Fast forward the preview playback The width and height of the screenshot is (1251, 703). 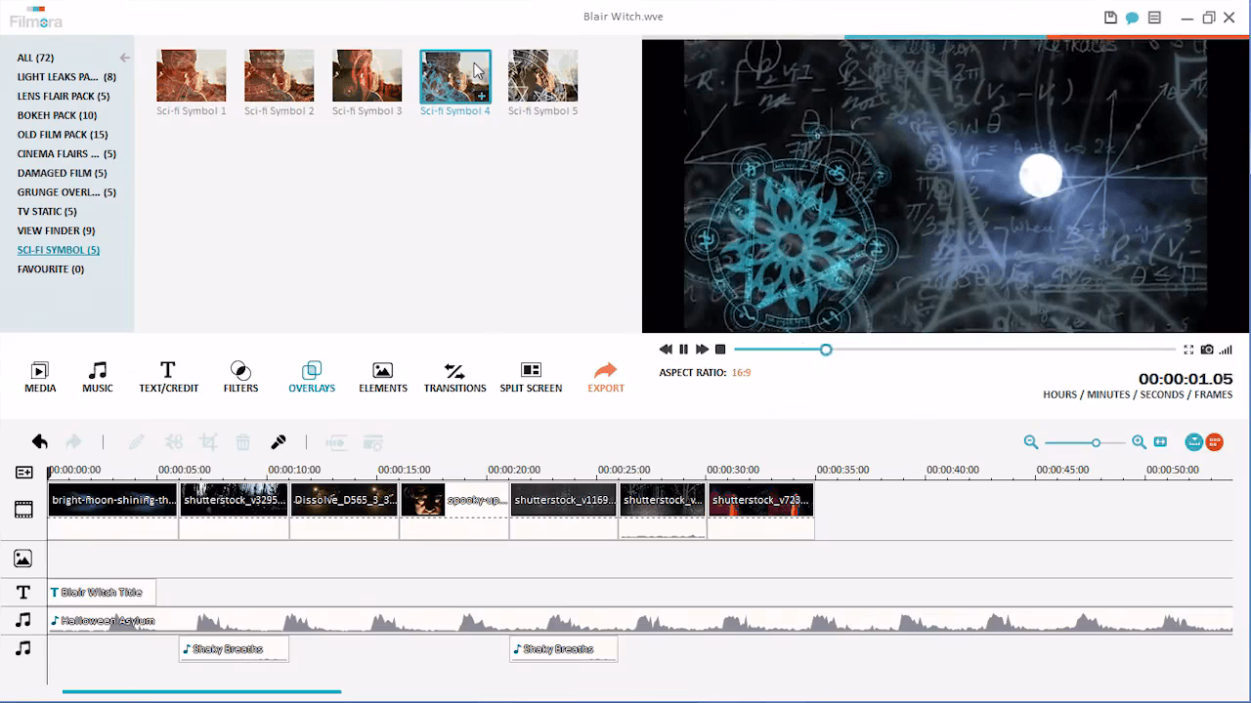[702, 350]
